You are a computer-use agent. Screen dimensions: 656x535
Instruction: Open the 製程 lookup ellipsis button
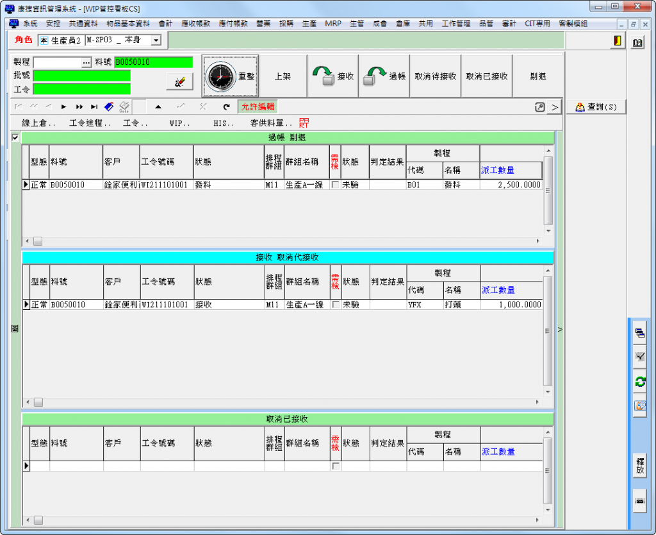(x=86, y=62)
